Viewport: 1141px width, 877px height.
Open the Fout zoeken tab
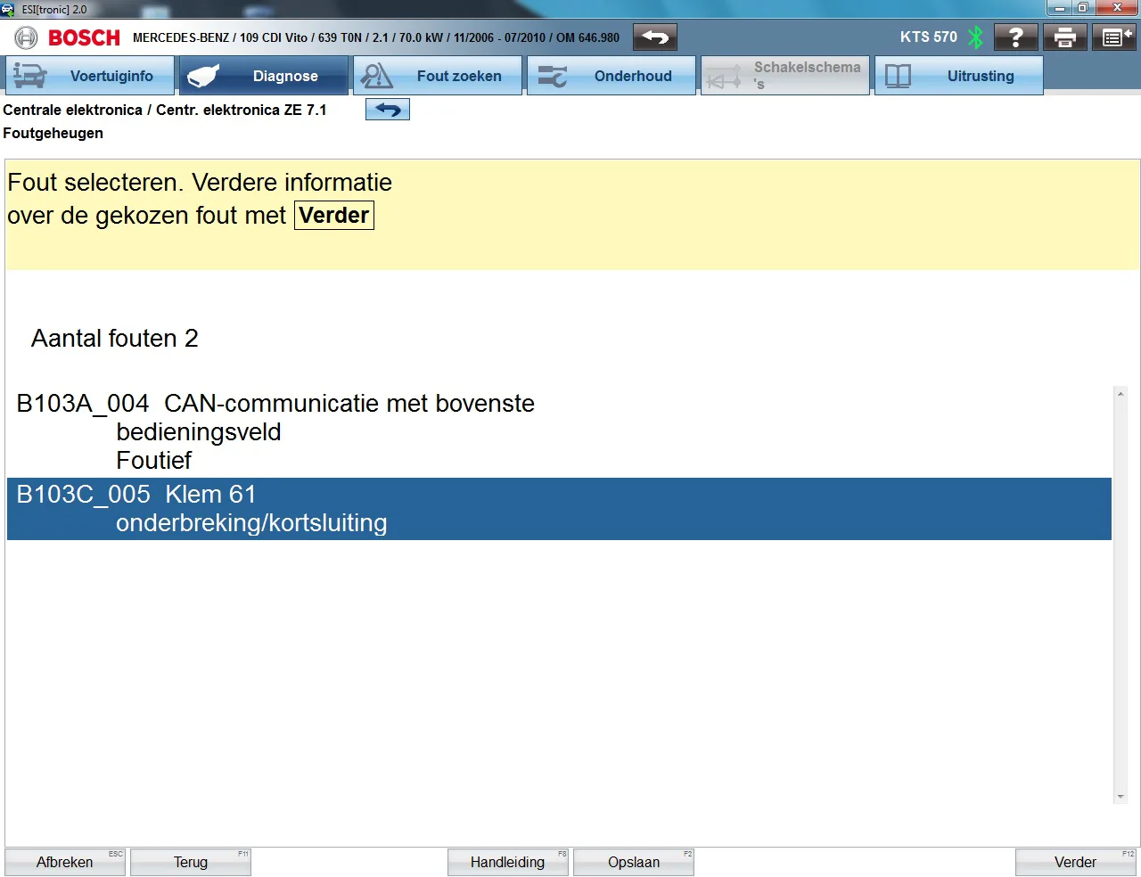(x=438, y=76)
